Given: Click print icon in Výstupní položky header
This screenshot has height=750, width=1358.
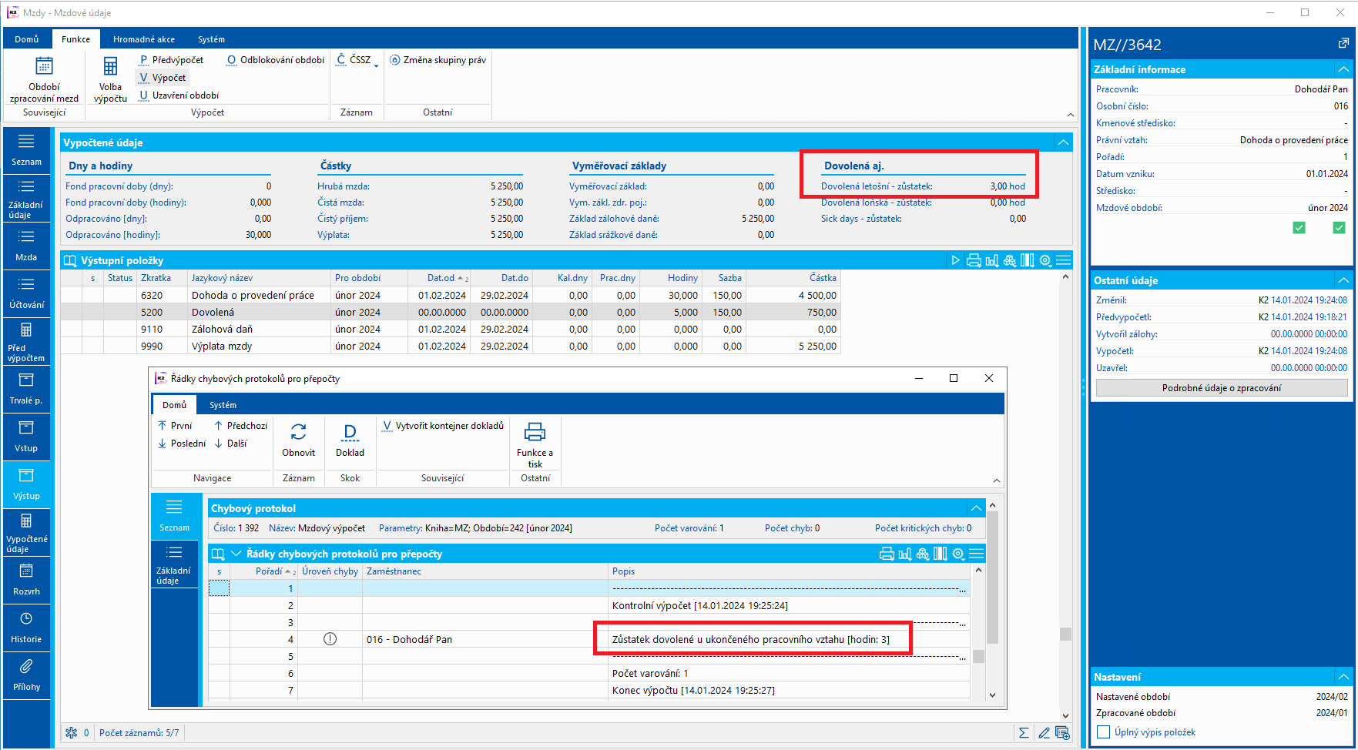Looking at the screenshot, I should tap(974, 261).
